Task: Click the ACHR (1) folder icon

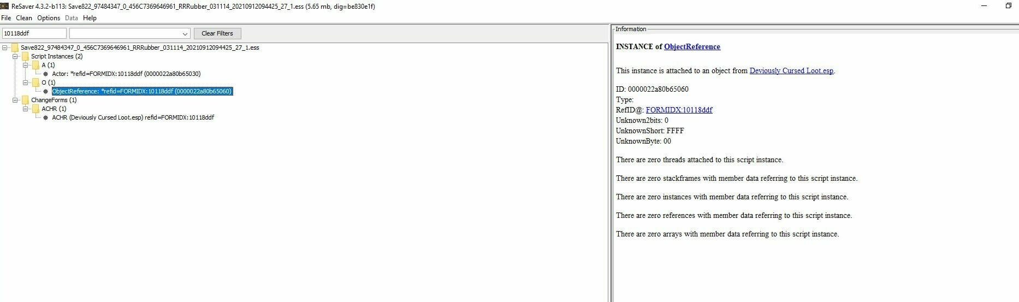Action: coord(35,109)
